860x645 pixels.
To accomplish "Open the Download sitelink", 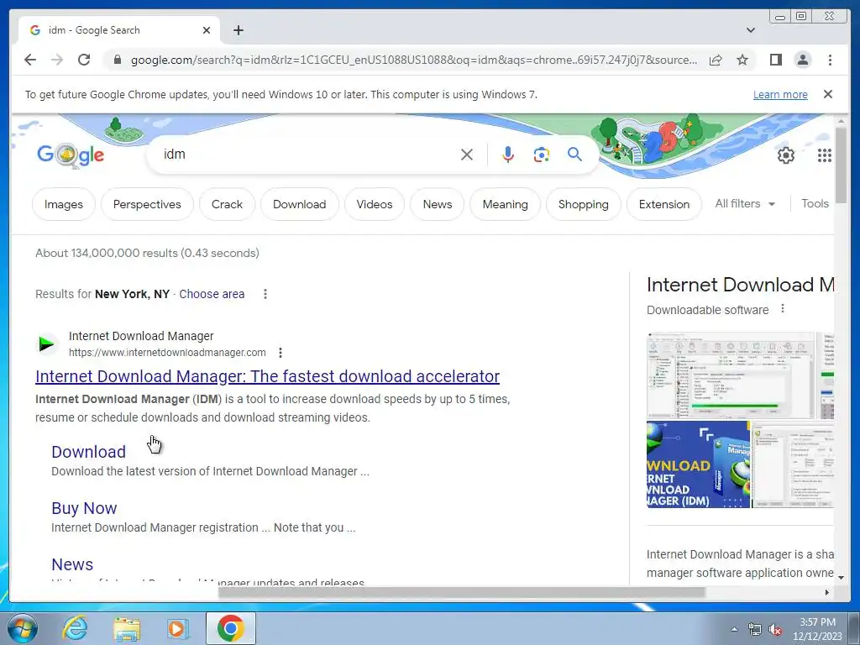I will [x=88, y=451].
